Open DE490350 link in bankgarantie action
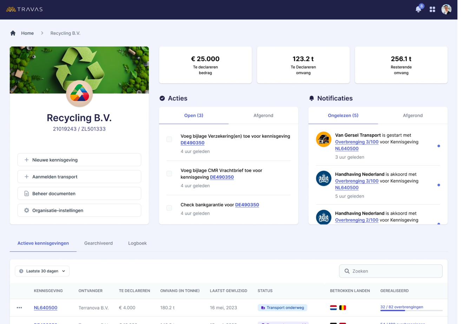This screenshot has width=462, height=324. pos(250,207)
